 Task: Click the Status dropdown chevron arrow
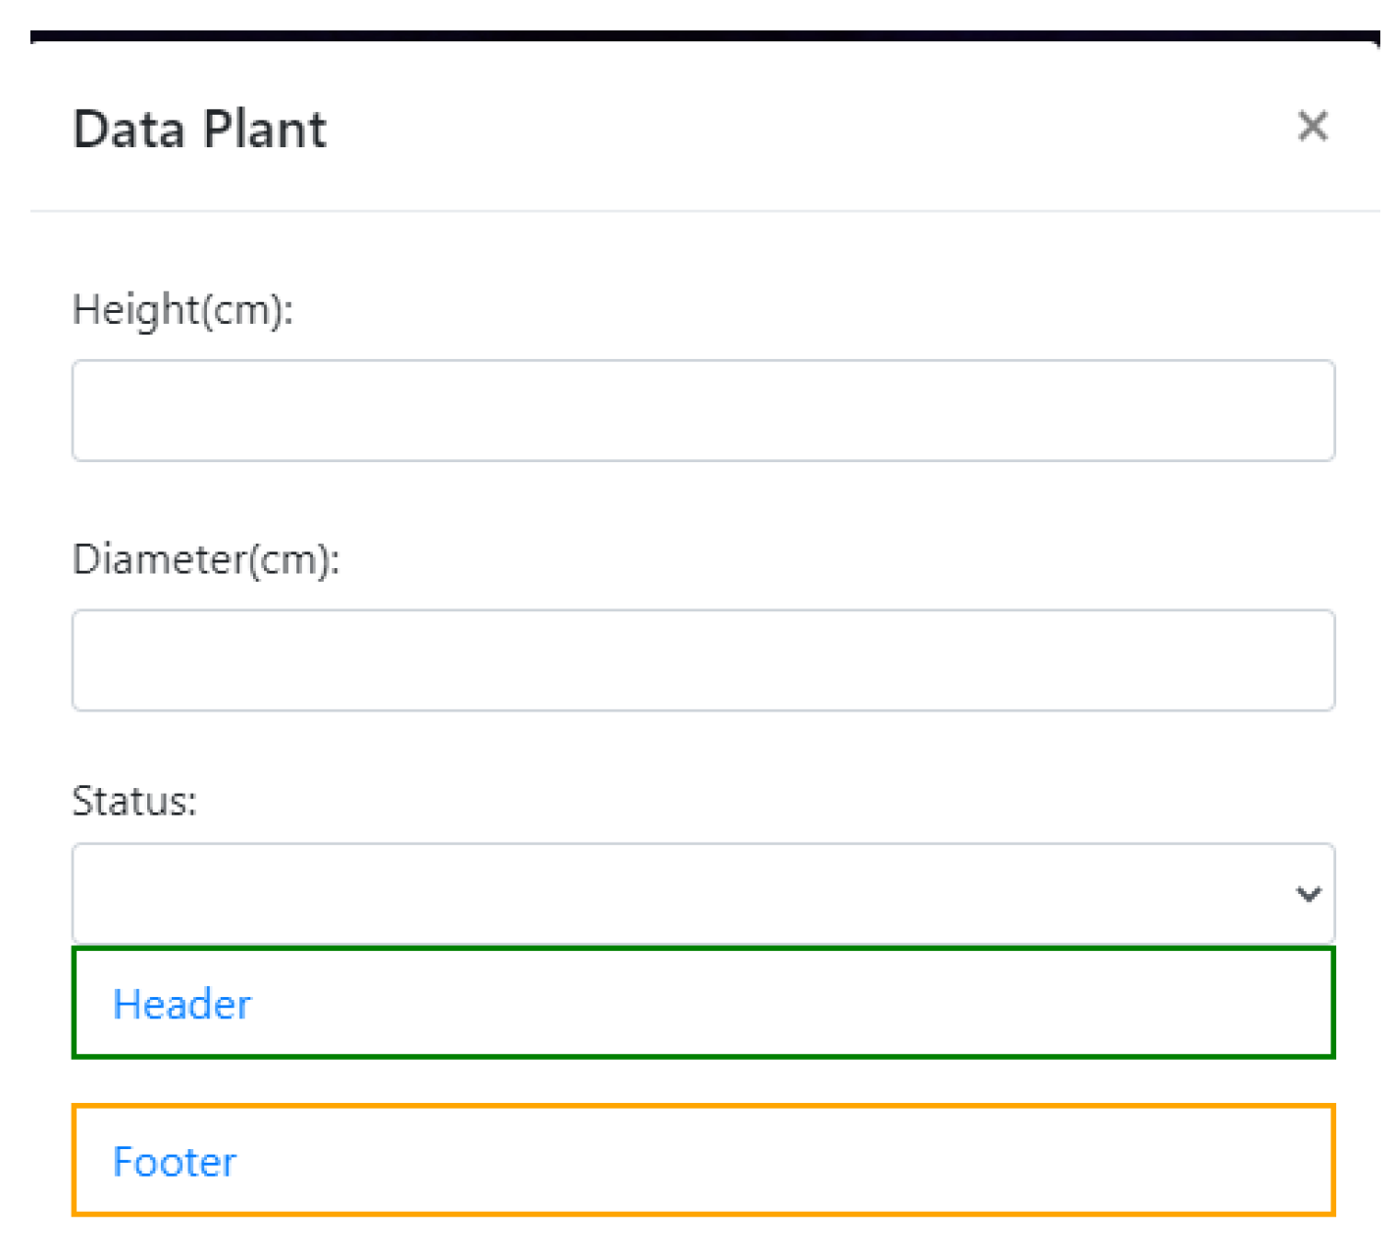(1308, 894)
